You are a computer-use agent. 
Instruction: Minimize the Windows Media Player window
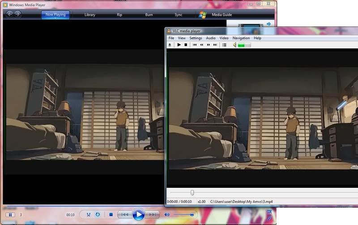coord(251,4)
